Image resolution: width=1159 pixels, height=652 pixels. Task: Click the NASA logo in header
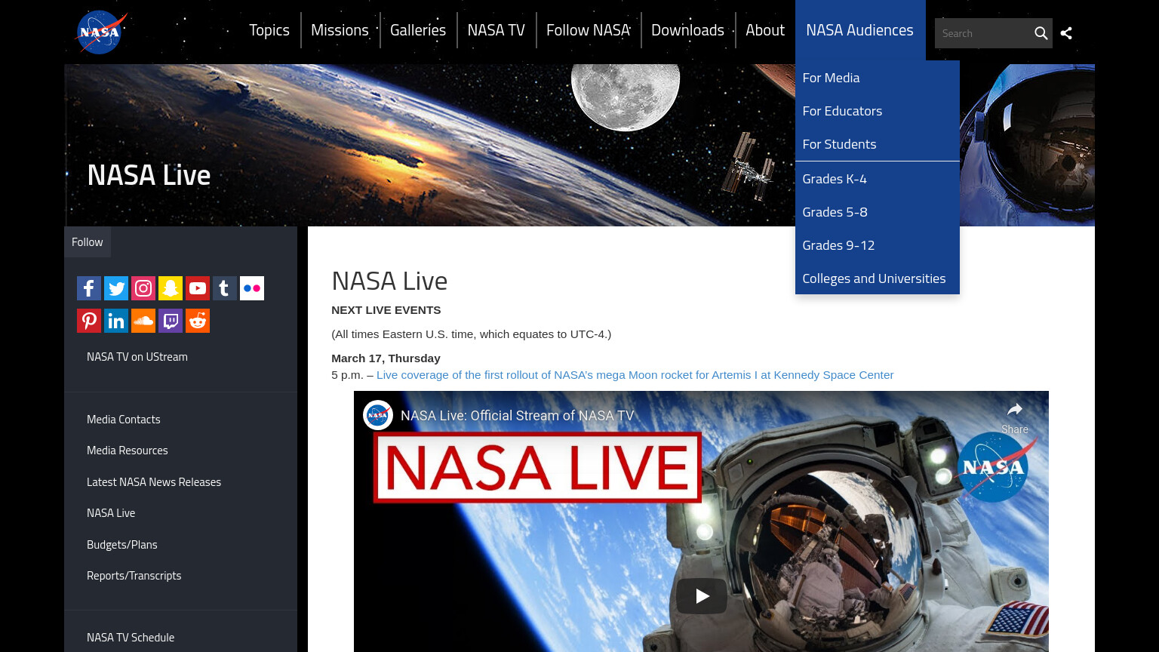pyautogui.click(x=101, y=32)
